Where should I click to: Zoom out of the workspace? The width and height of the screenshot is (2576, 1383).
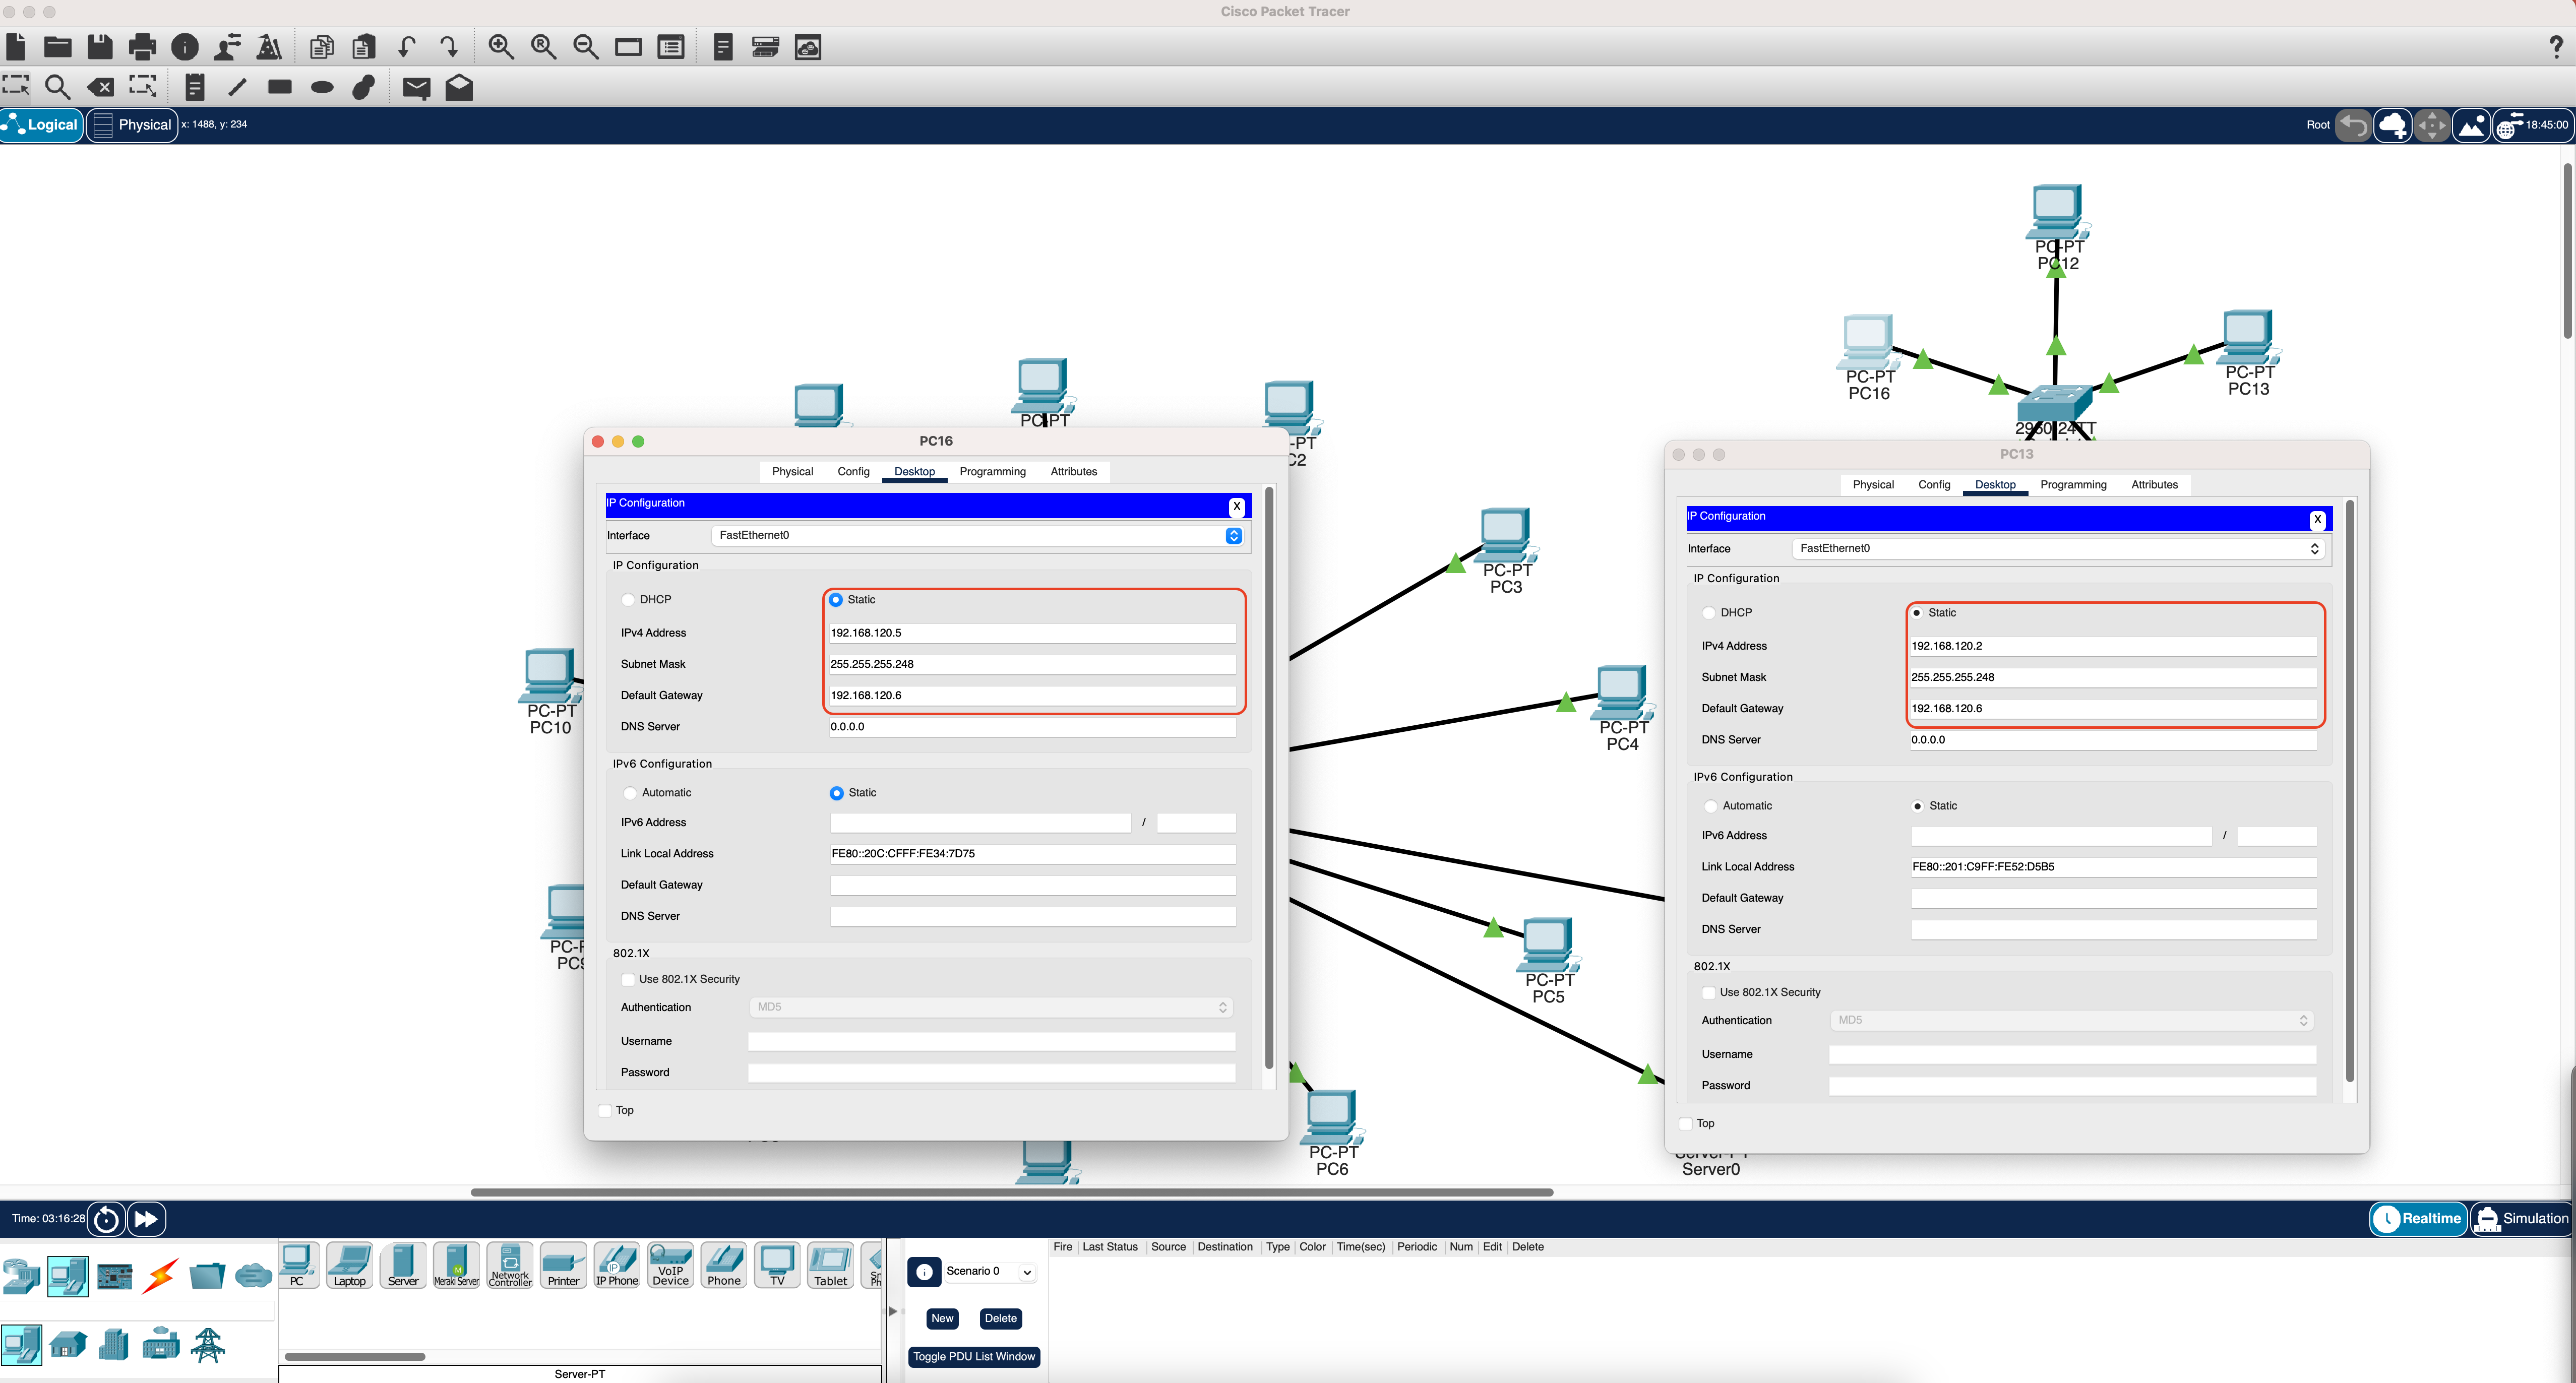click(x=586, y=47)
